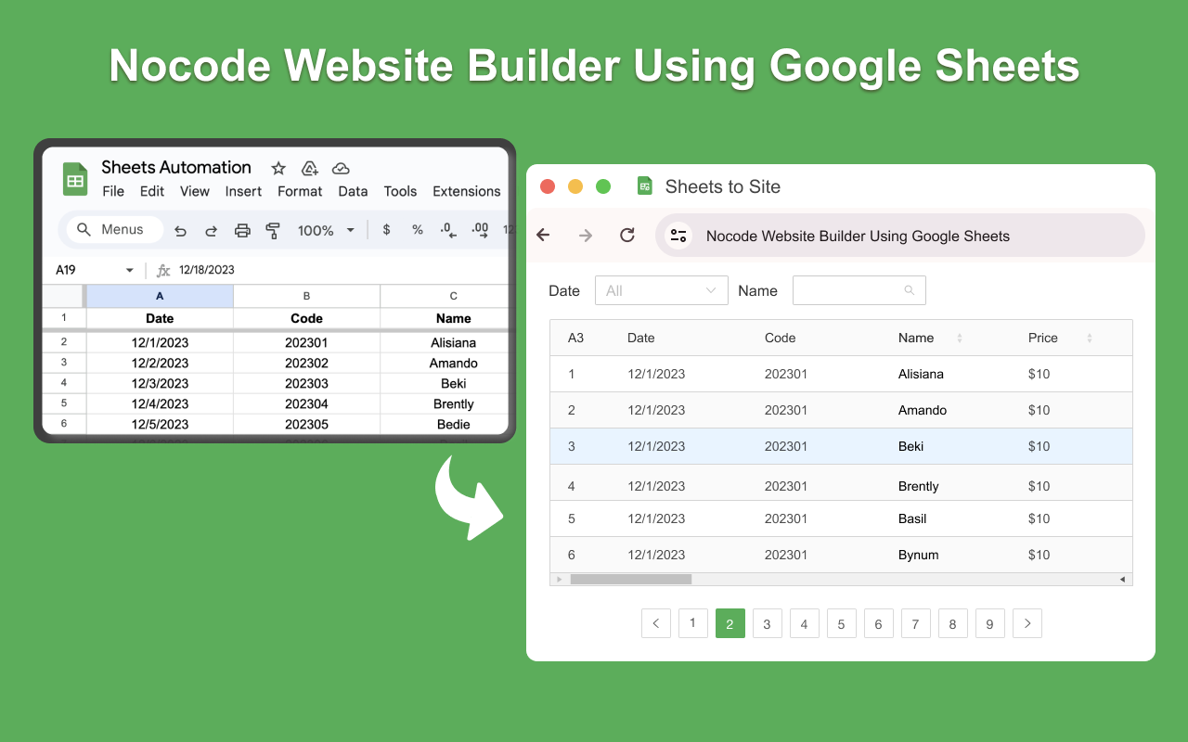Open the A19 name box dropdown arrow
The height and width of the screenshot is (742, 1188).
click(x=130, y=271)
